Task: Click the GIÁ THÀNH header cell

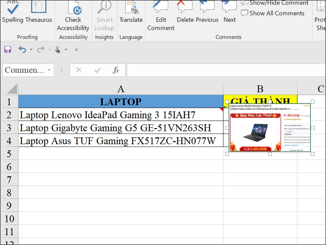Action: (x=260, y=99)
